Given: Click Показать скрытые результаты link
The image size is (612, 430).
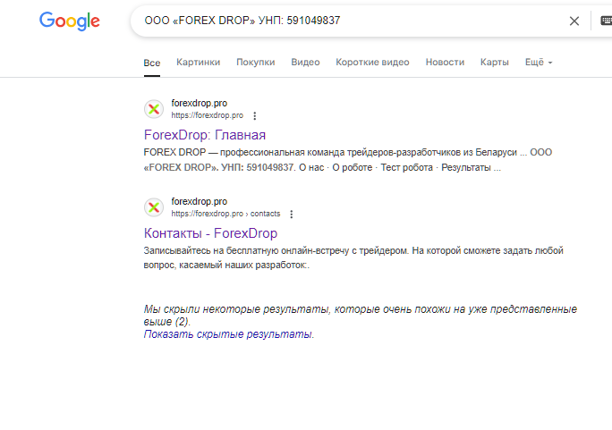Looking at the screenshot, I should pyautogui.click(x=229, y=334).
